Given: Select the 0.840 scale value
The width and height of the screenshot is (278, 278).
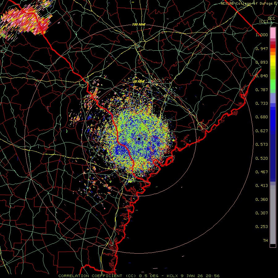Looking at the screenshot, I should [x=262, y=76].
